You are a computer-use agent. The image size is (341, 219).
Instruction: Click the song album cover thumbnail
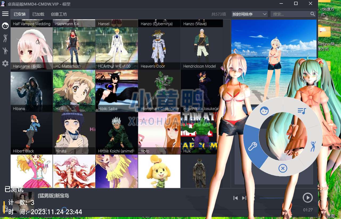[x=23, y=202]
